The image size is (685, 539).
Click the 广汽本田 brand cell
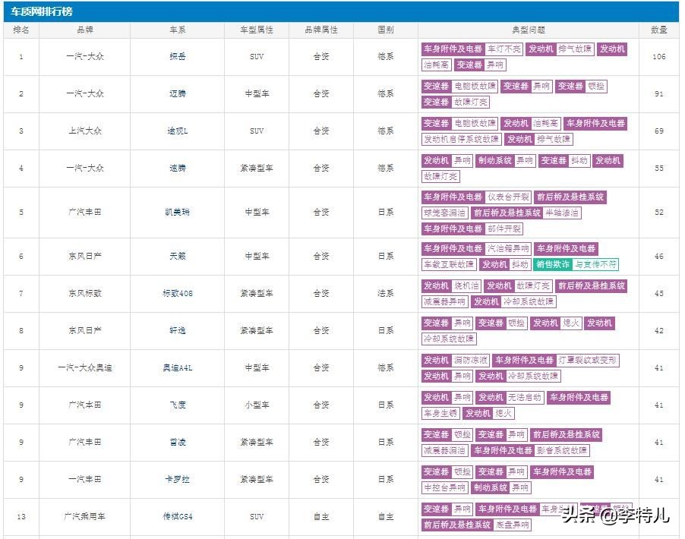tap(85, 405)
